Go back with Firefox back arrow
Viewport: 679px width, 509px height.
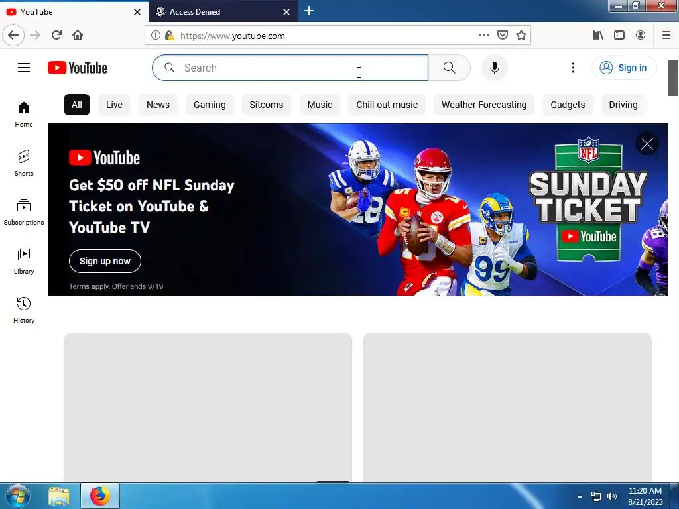(x=13, y=36)
